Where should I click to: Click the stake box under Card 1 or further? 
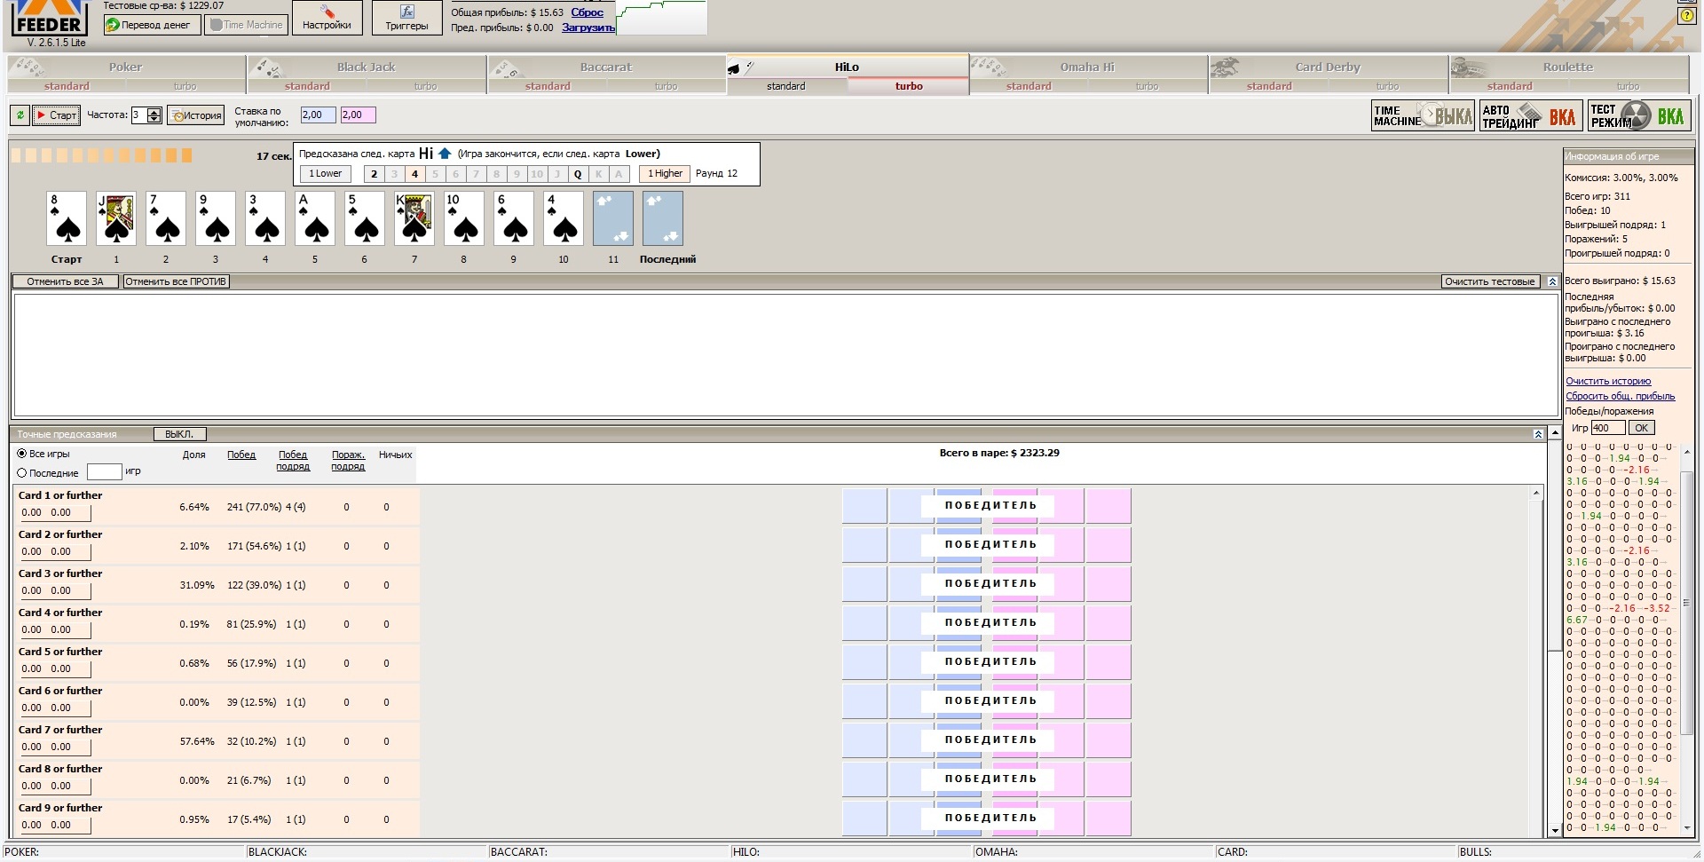(55, 512)
